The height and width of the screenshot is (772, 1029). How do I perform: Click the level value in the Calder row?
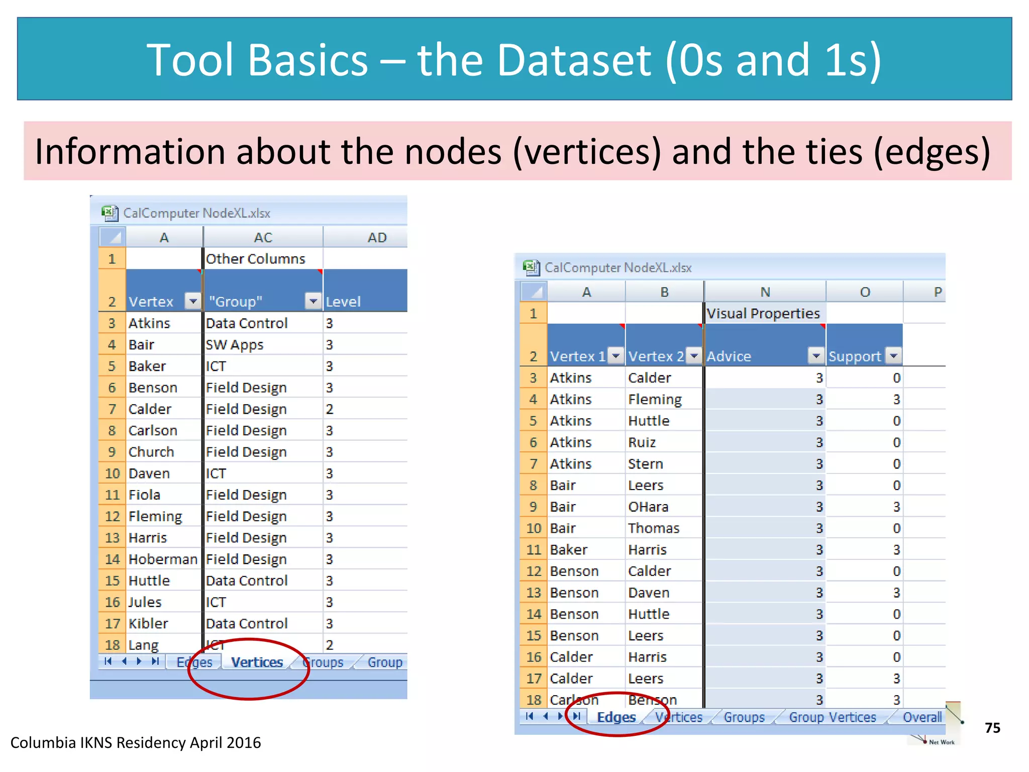(365, 409)
